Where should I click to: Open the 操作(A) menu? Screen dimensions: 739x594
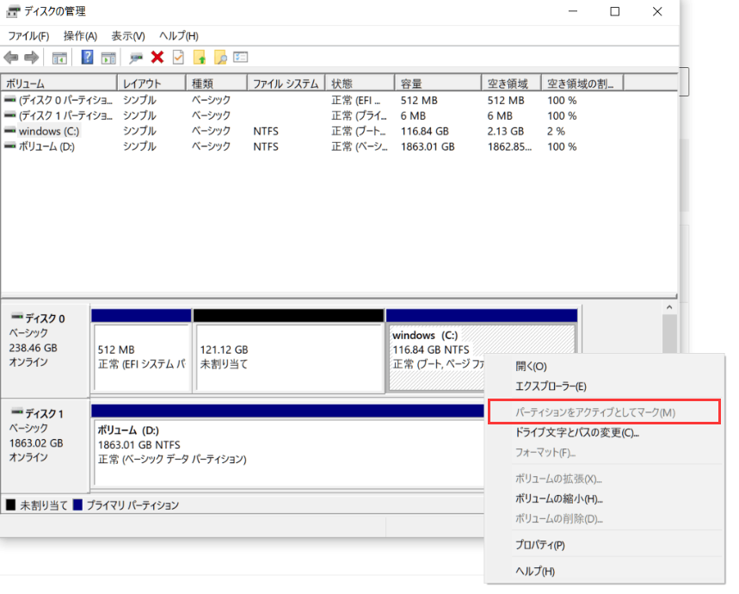coord(80,35)
